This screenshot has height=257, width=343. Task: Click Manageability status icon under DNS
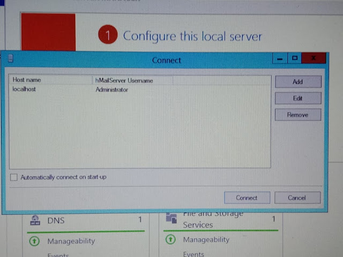click(x=34, y=241)
